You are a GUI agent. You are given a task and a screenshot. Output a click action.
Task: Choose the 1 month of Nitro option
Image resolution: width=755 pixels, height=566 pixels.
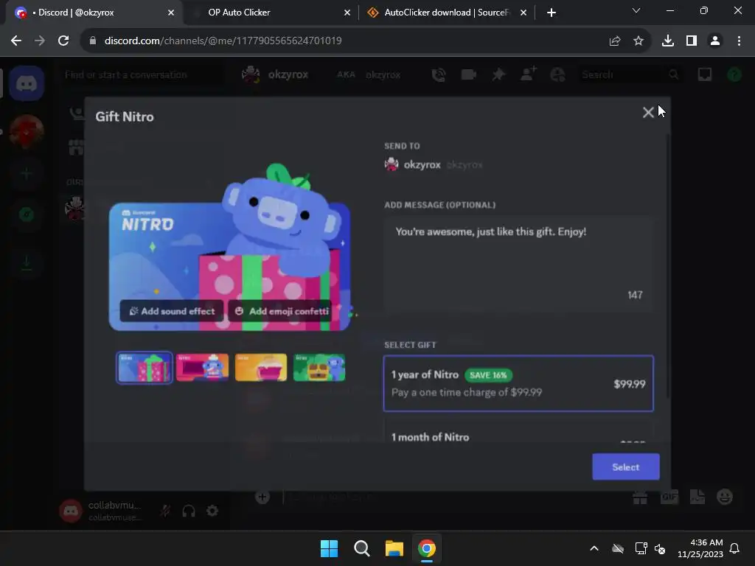point(518,432)
